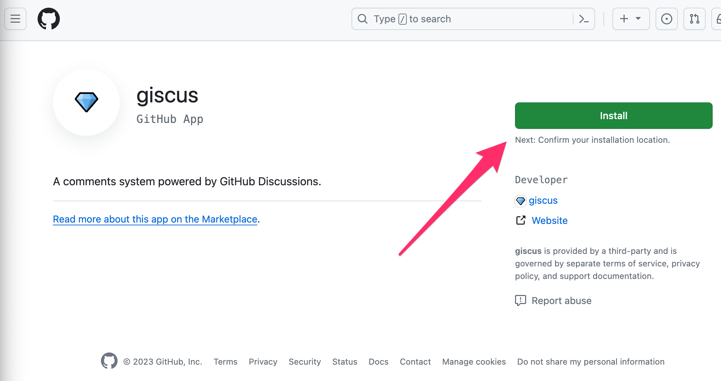
Task: Click the GitHub mark in the footer
Action: click(x=109, y=361)
